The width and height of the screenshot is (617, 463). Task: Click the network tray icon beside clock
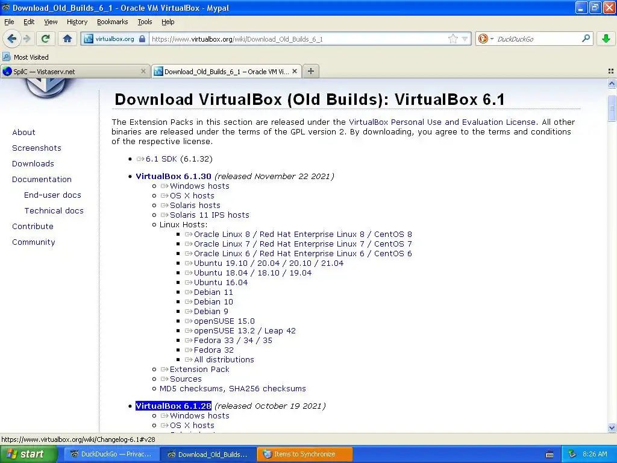(572, 455)
